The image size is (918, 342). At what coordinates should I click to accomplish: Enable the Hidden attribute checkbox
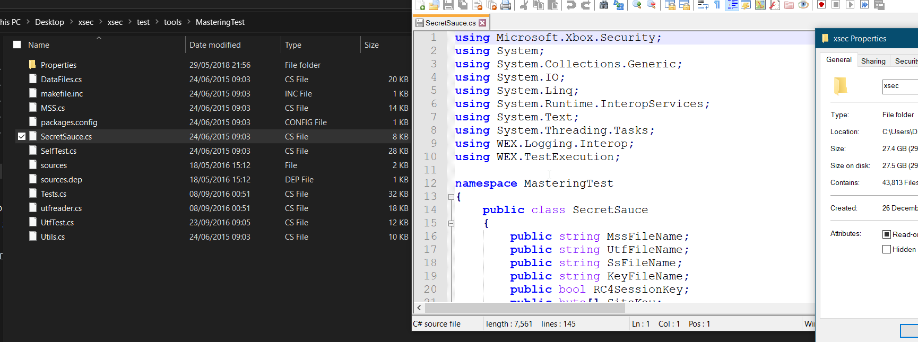tap(887, 249)
